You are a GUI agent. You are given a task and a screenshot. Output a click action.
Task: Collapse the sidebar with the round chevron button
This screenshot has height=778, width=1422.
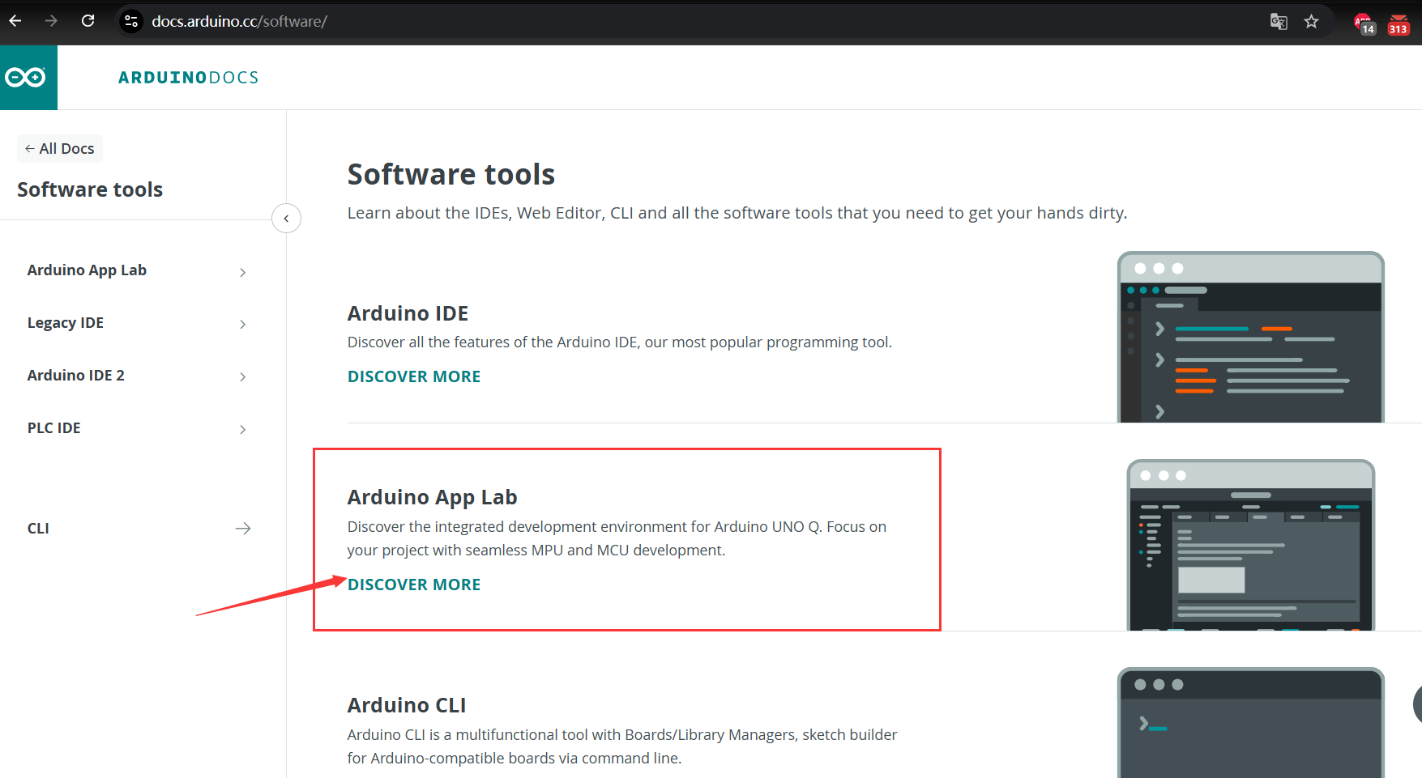pyautogui.click(x=286, y=219)
